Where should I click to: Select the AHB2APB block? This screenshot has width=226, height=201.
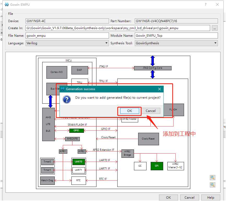coord(72,139)
